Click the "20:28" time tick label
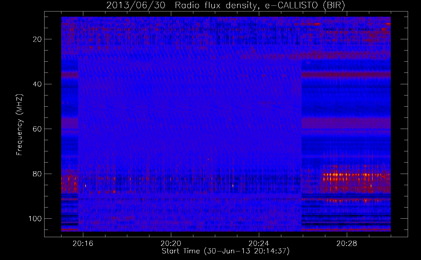The height and width of the screenshot is (260, 421). tap(347, 244)
